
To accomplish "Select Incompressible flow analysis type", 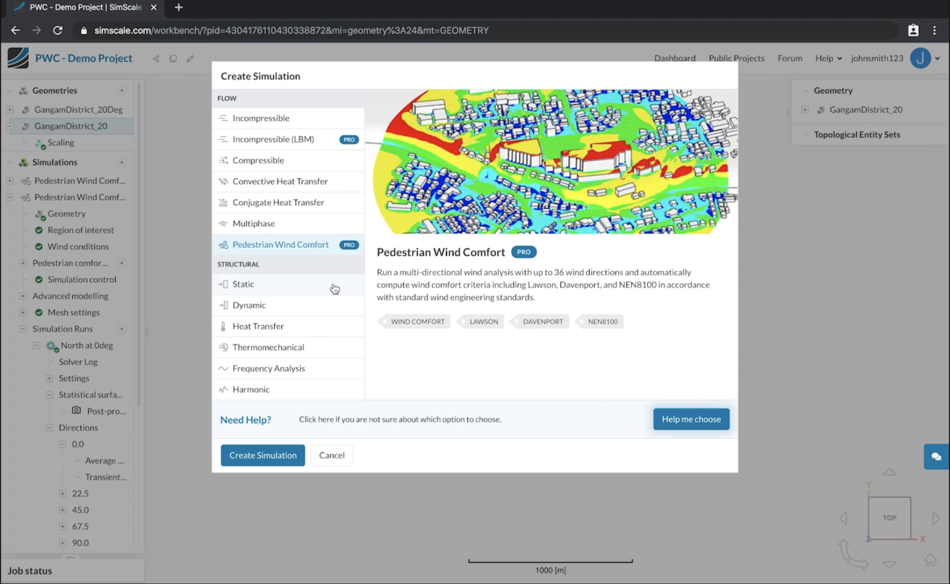I will (261, 118).
